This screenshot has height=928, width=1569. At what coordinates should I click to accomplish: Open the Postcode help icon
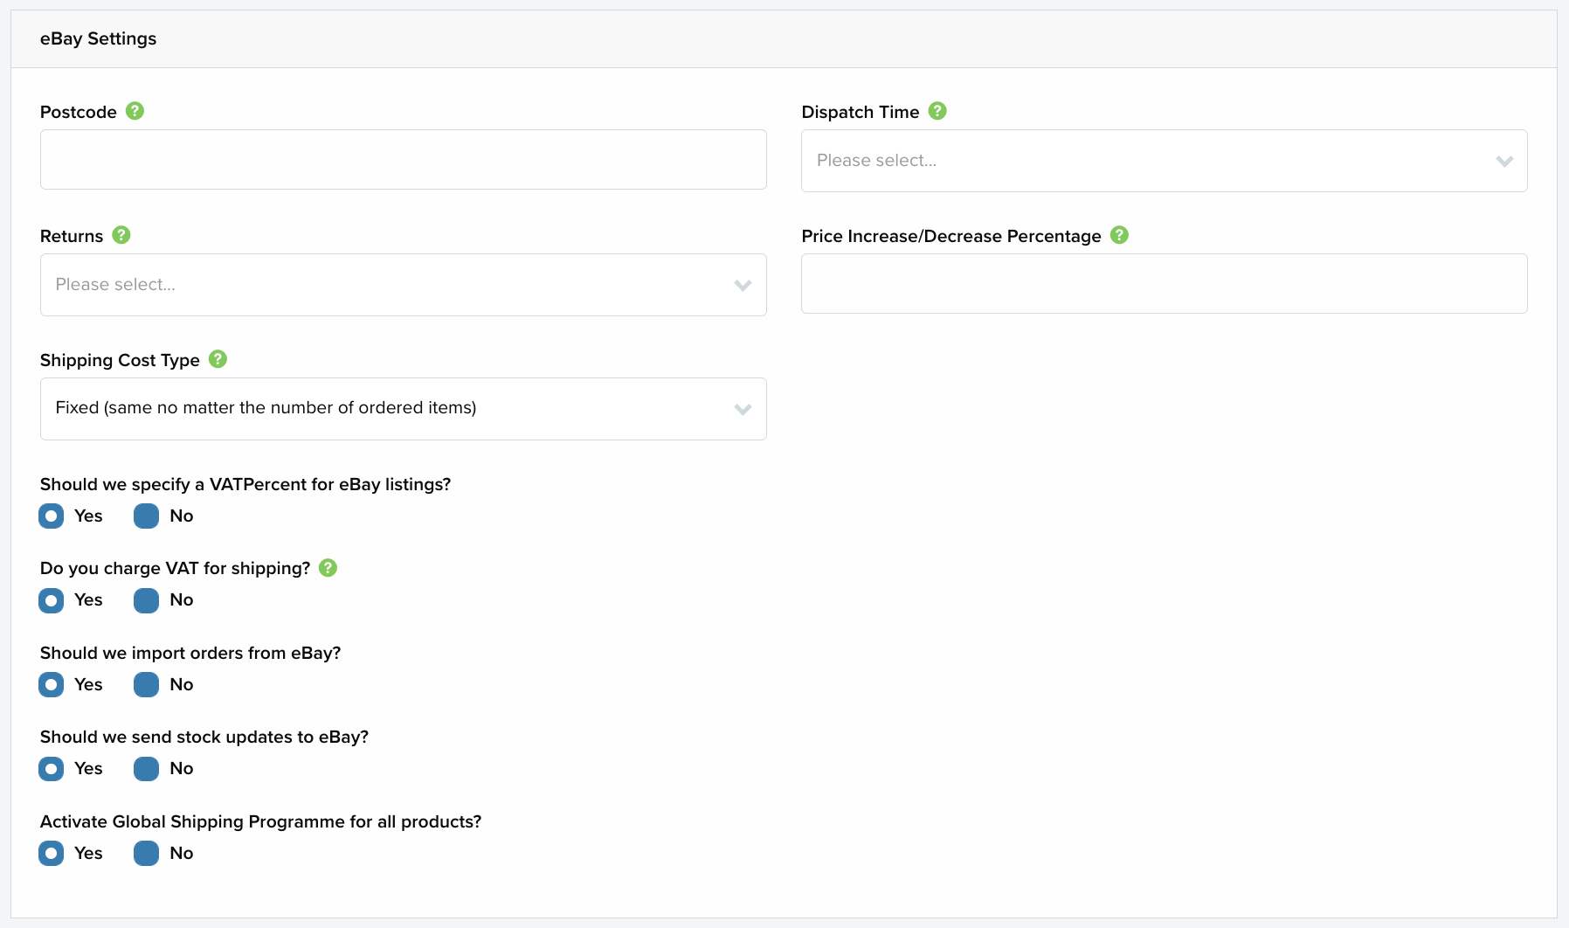135,111
